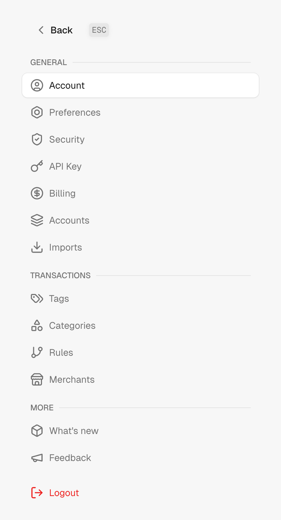Open the Preferences menu entry
The width and height of the screenshot is (281, 520).
pyautogui.click(x=75, y=112)
